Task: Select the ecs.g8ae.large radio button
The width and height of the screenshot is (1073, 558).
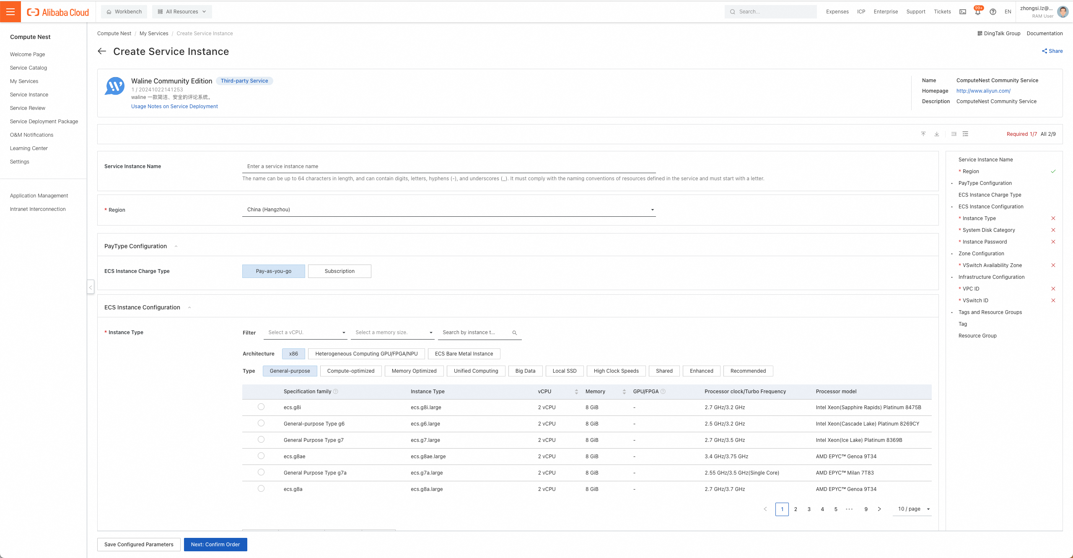Action: (x=261, y=456)
